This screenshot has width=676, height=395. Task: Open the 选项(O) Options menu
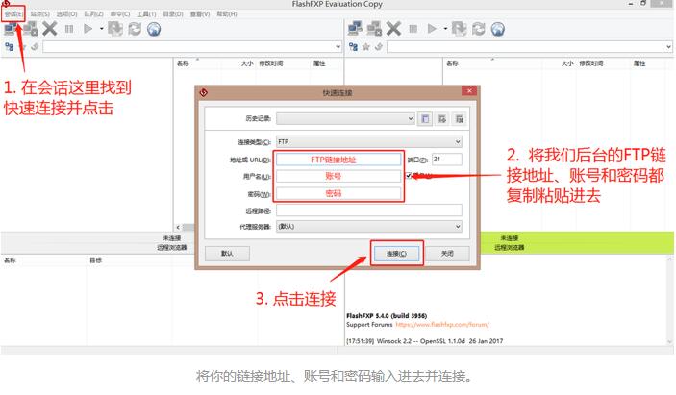[66, 14]
